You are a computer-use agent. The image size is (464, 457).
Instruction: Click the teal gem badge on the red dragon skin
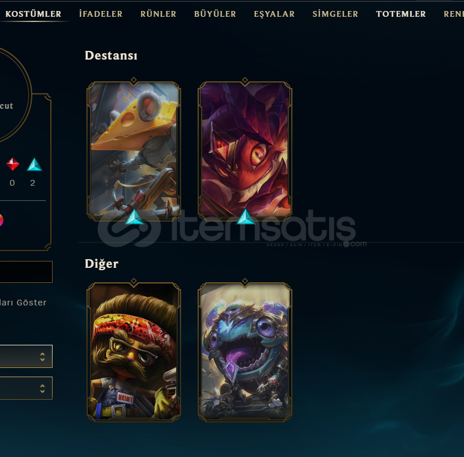(x=246, y=217)
